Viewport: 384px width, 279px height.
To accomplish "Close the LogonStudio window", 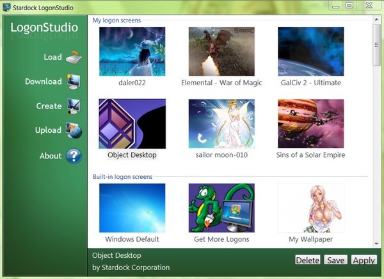I will 369,5.
